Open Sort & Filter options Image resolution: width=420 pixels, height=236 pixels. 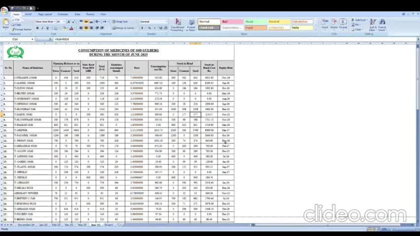(373, 25)
